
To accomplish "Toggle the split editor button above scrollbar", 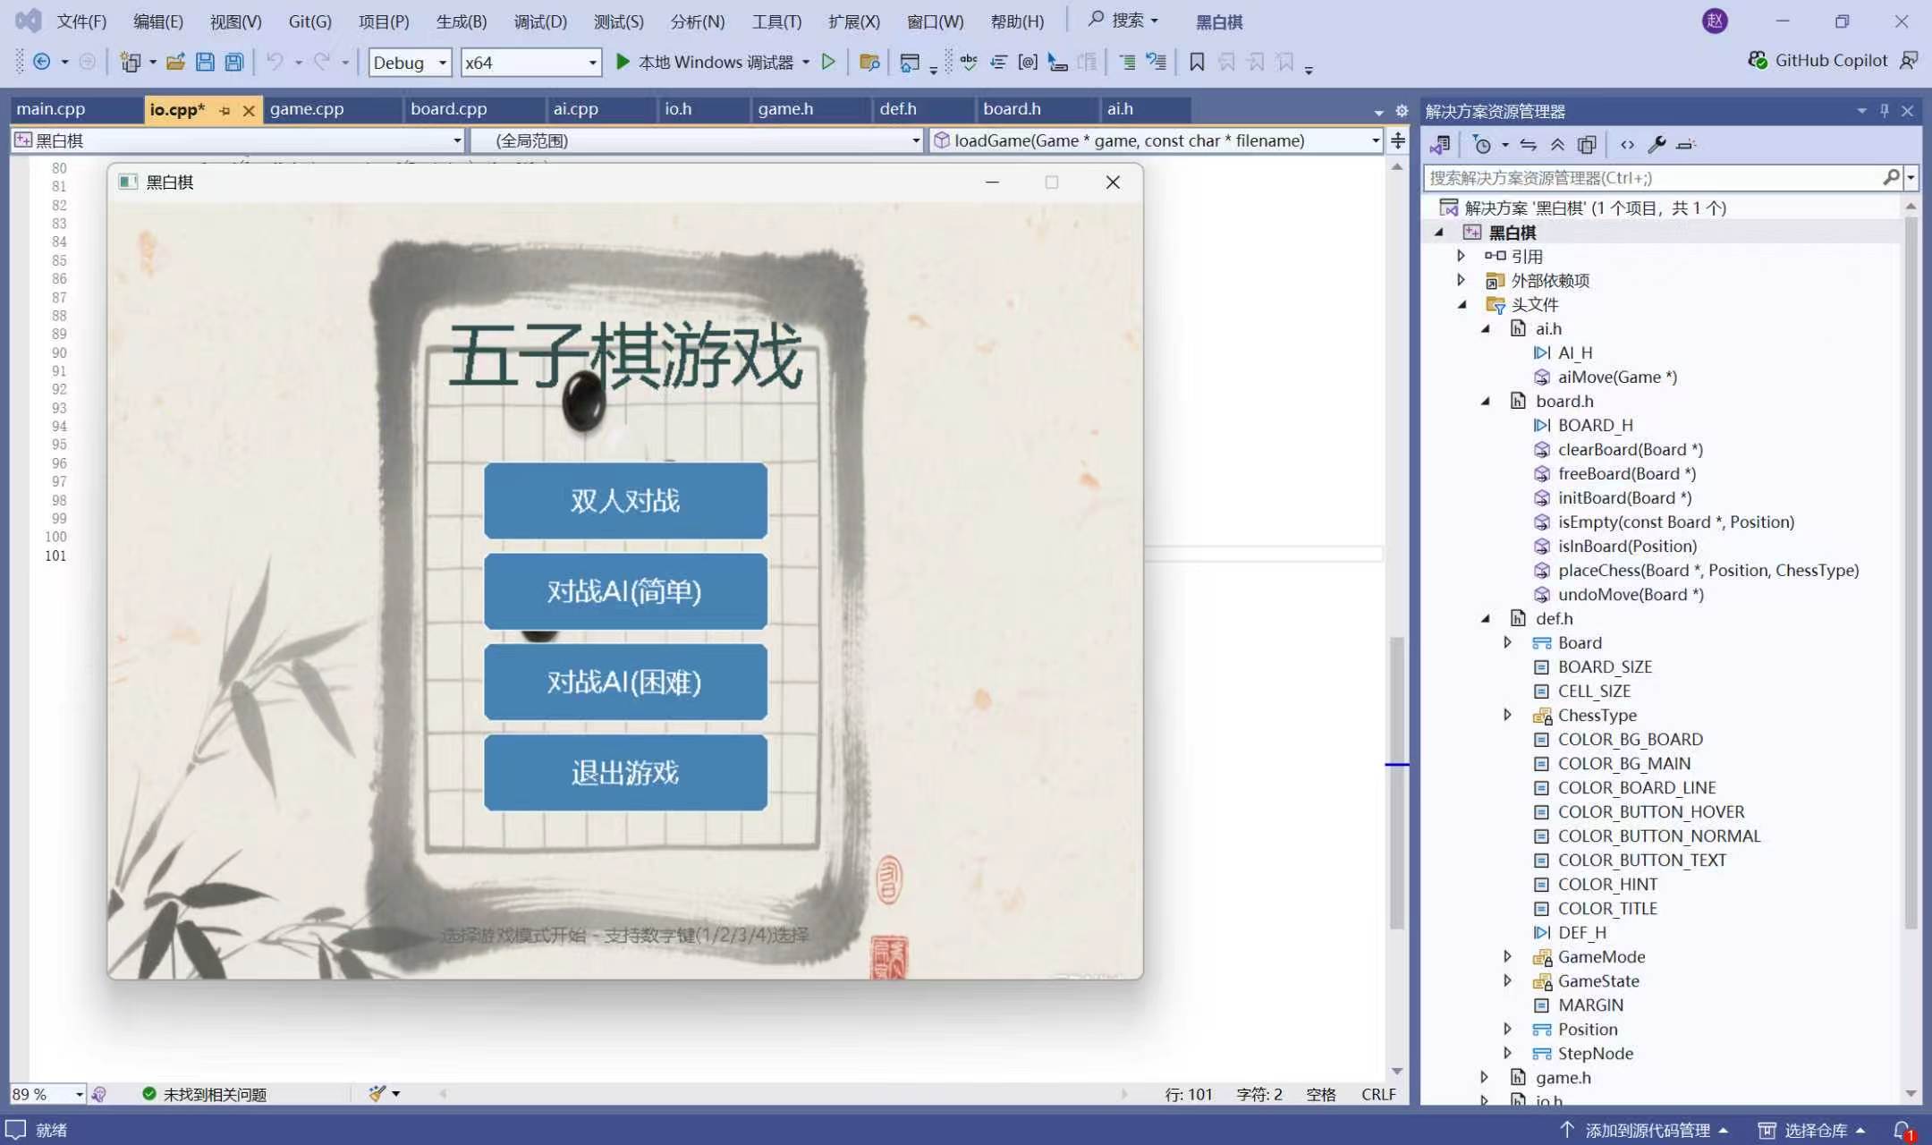I will [1398, 140].
